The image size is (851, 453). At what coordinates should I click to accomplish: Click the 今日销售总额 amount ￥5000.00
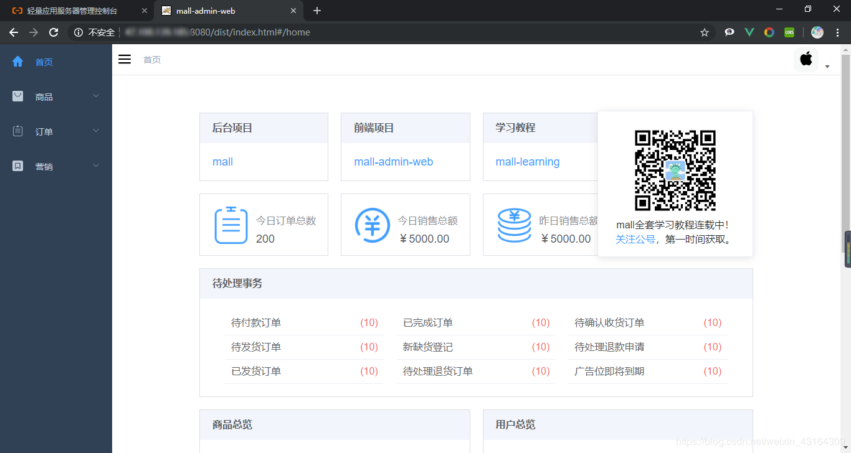coord(424,239)
